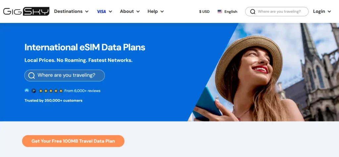Click the magnifier icon in hero search
Image resolution: width=339 pixels, height=157 pixels.
31,76
